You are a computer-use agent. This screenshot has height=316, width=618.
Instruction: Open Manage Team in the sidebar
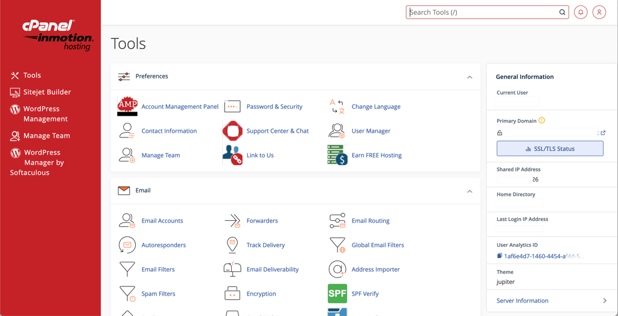coord(40,136)
